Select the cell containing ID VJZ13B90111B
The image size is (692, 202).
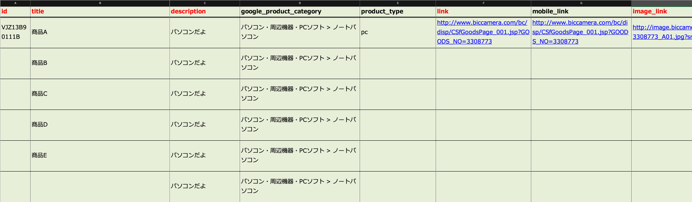(15, 32)
